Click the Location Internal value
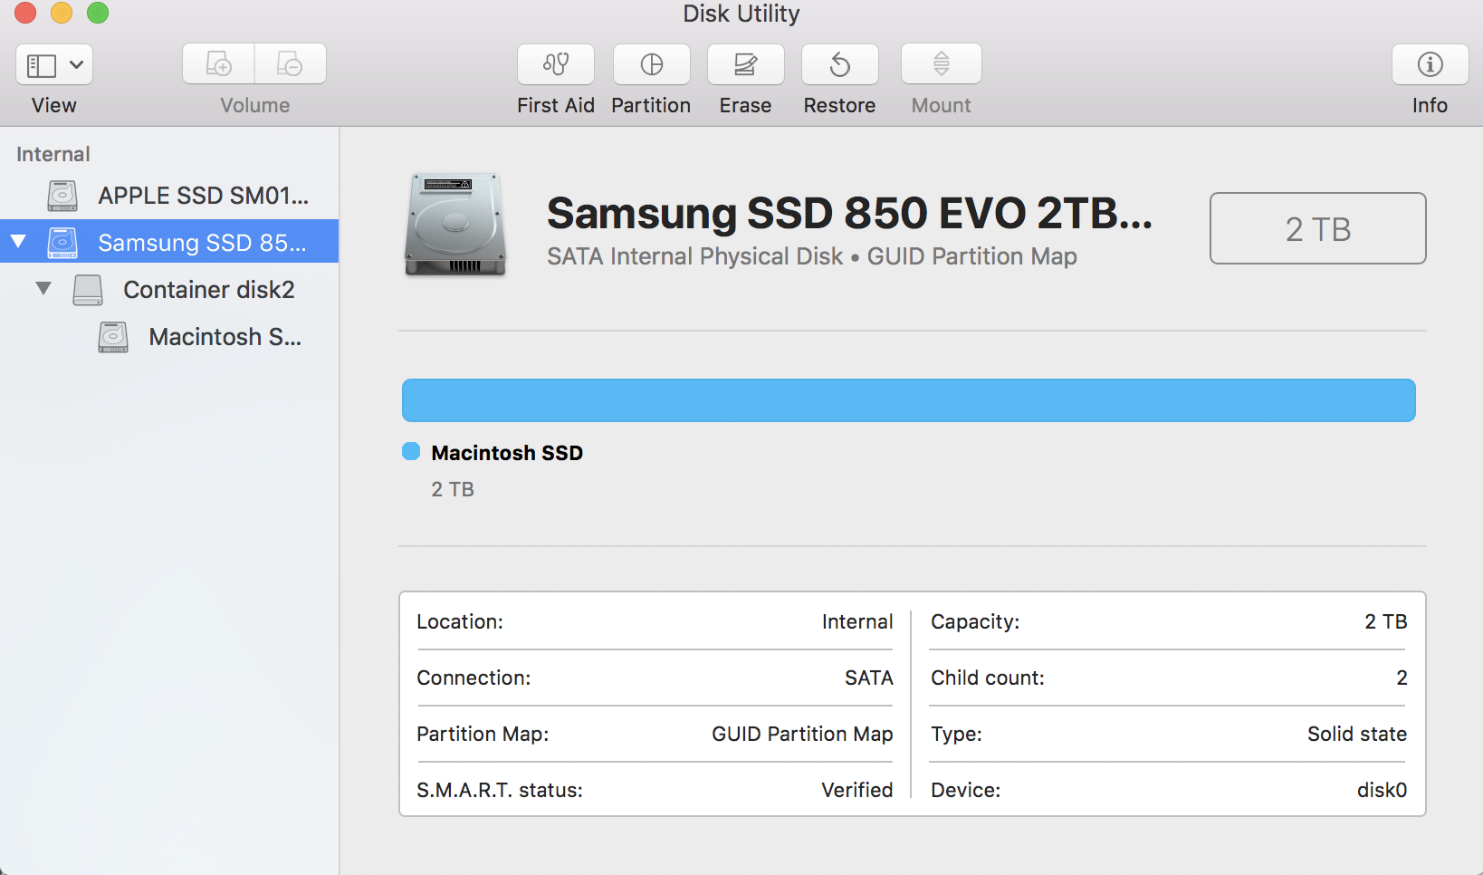Image resolution: width=1483 pixels, height=875 pixels. (857, 621)
